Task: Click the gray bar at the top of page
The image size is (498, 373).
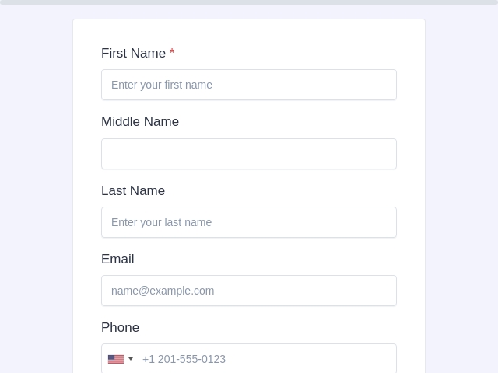Action: point(249,2)
